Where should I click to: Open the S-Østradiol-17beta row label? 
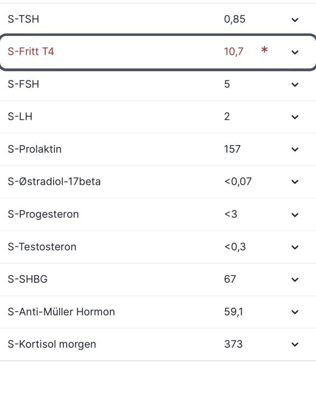(x=54, y=182)
